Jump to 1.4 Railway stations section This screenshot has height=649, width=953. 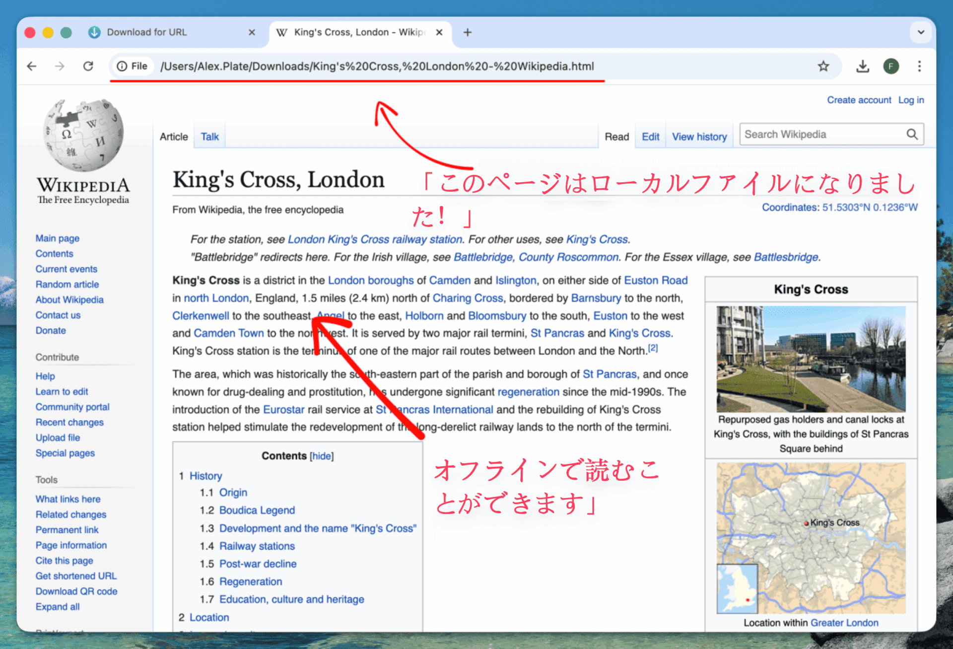click(x=257, y=546)
